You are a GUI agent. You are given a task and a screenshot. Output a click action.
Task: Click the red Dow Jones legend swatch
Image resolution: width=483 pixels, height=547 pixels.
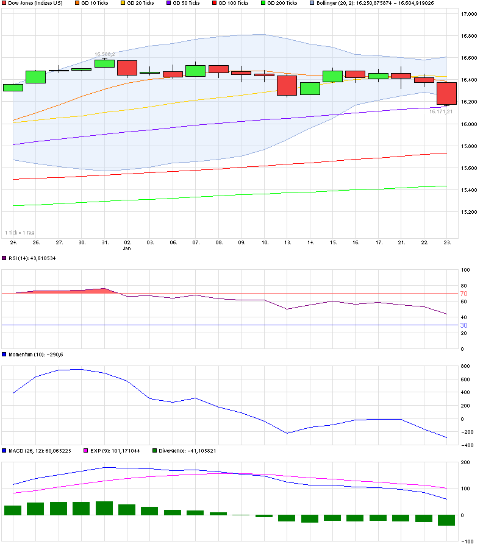coord(4,3)
